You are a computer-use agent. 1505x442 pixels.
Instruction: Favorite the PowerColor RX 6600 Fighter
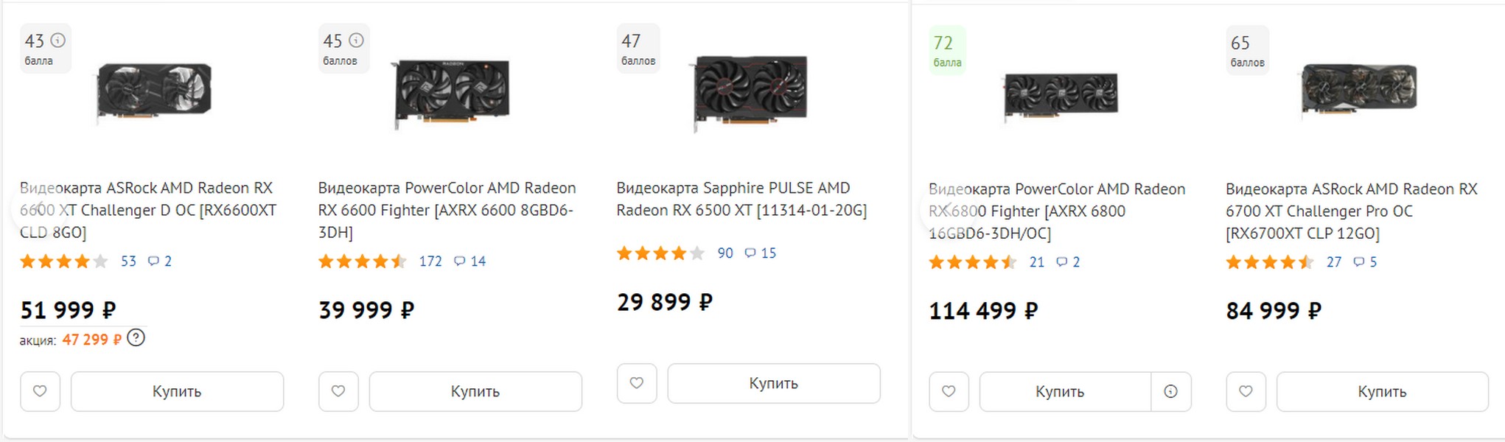tap(338, 391)
